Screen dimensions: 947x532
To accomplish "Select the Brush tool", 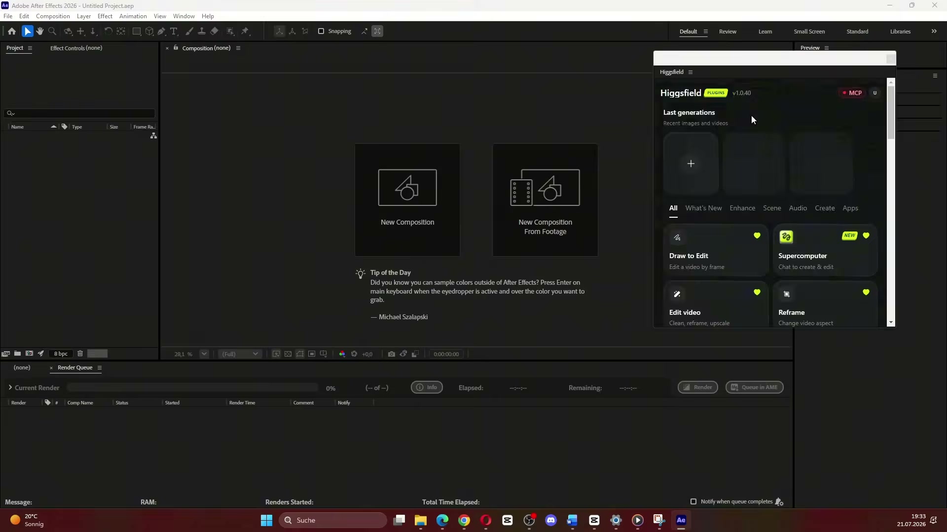I will point(189,31).
